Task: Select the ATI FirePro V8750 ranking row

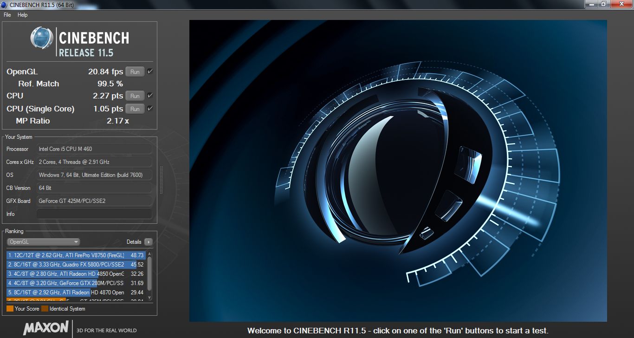Action: 76,255
